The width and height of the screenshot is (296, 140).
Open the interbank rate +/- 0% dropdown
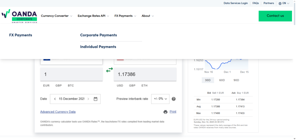pyautogui.click(x=160, y=99)
